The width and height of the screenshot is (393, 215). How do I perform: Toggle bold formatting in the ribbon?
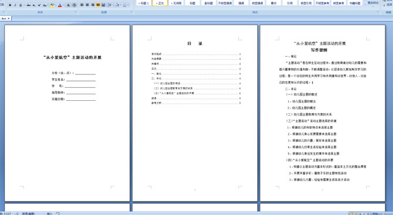[x=10, y=5]
